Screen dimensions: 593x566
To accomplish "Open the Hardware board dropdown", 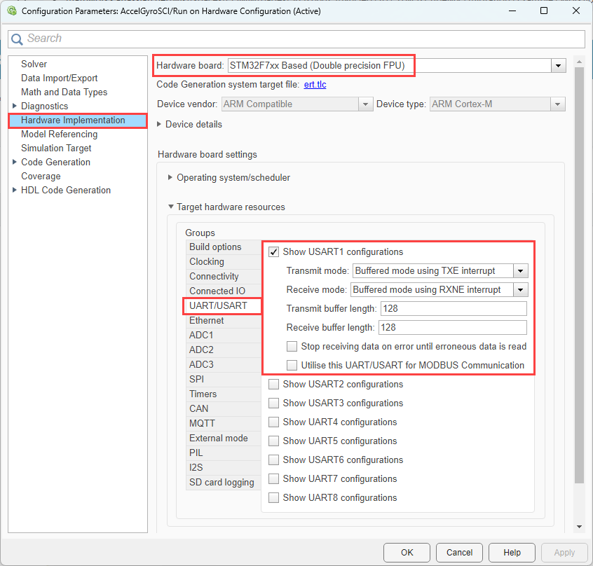I will [559, 64].
